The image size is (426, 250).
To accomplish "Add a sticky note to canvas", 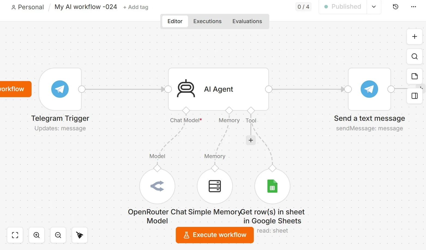I will [x=415, y=76].
